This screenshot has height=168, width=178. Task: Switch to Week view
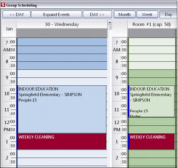click(x=147, y=14)
